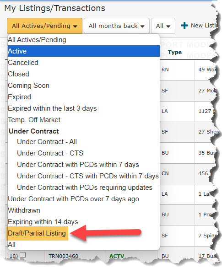Select Active from the status list

tap(84, 51)
